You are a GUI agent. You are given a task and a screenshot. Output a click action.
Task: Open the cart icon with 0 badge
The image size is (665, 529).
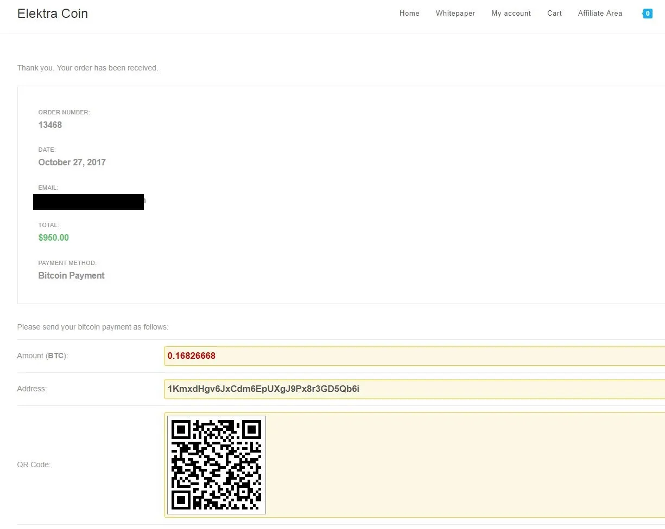tap(647, 14)
